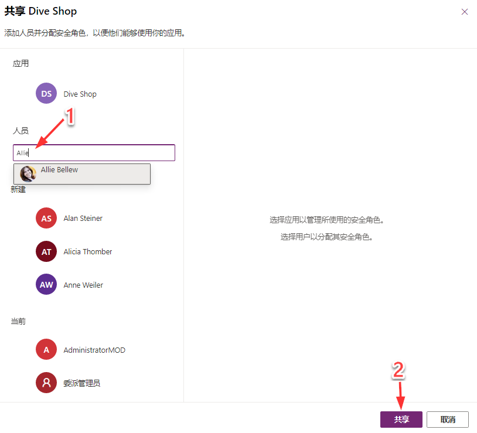Select the Dive Shop app entry

(79, 93)
